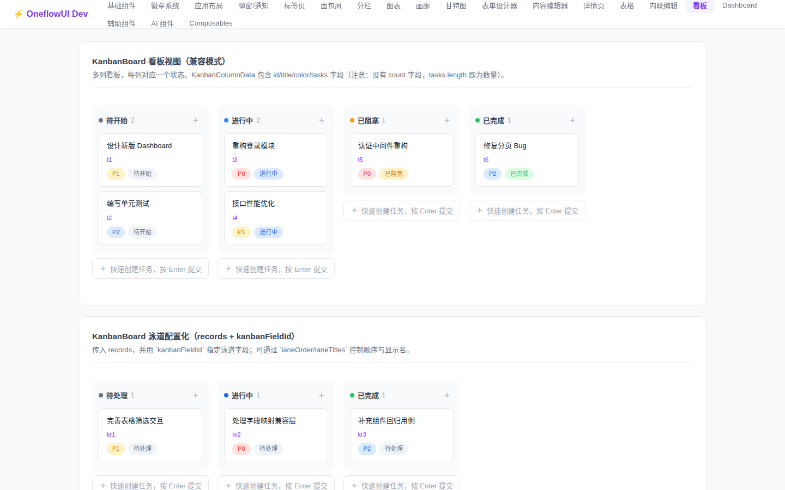The image size is (785, 490).
Task: Open the 处理字段映射兼容层 card
Action: (276, 435)
